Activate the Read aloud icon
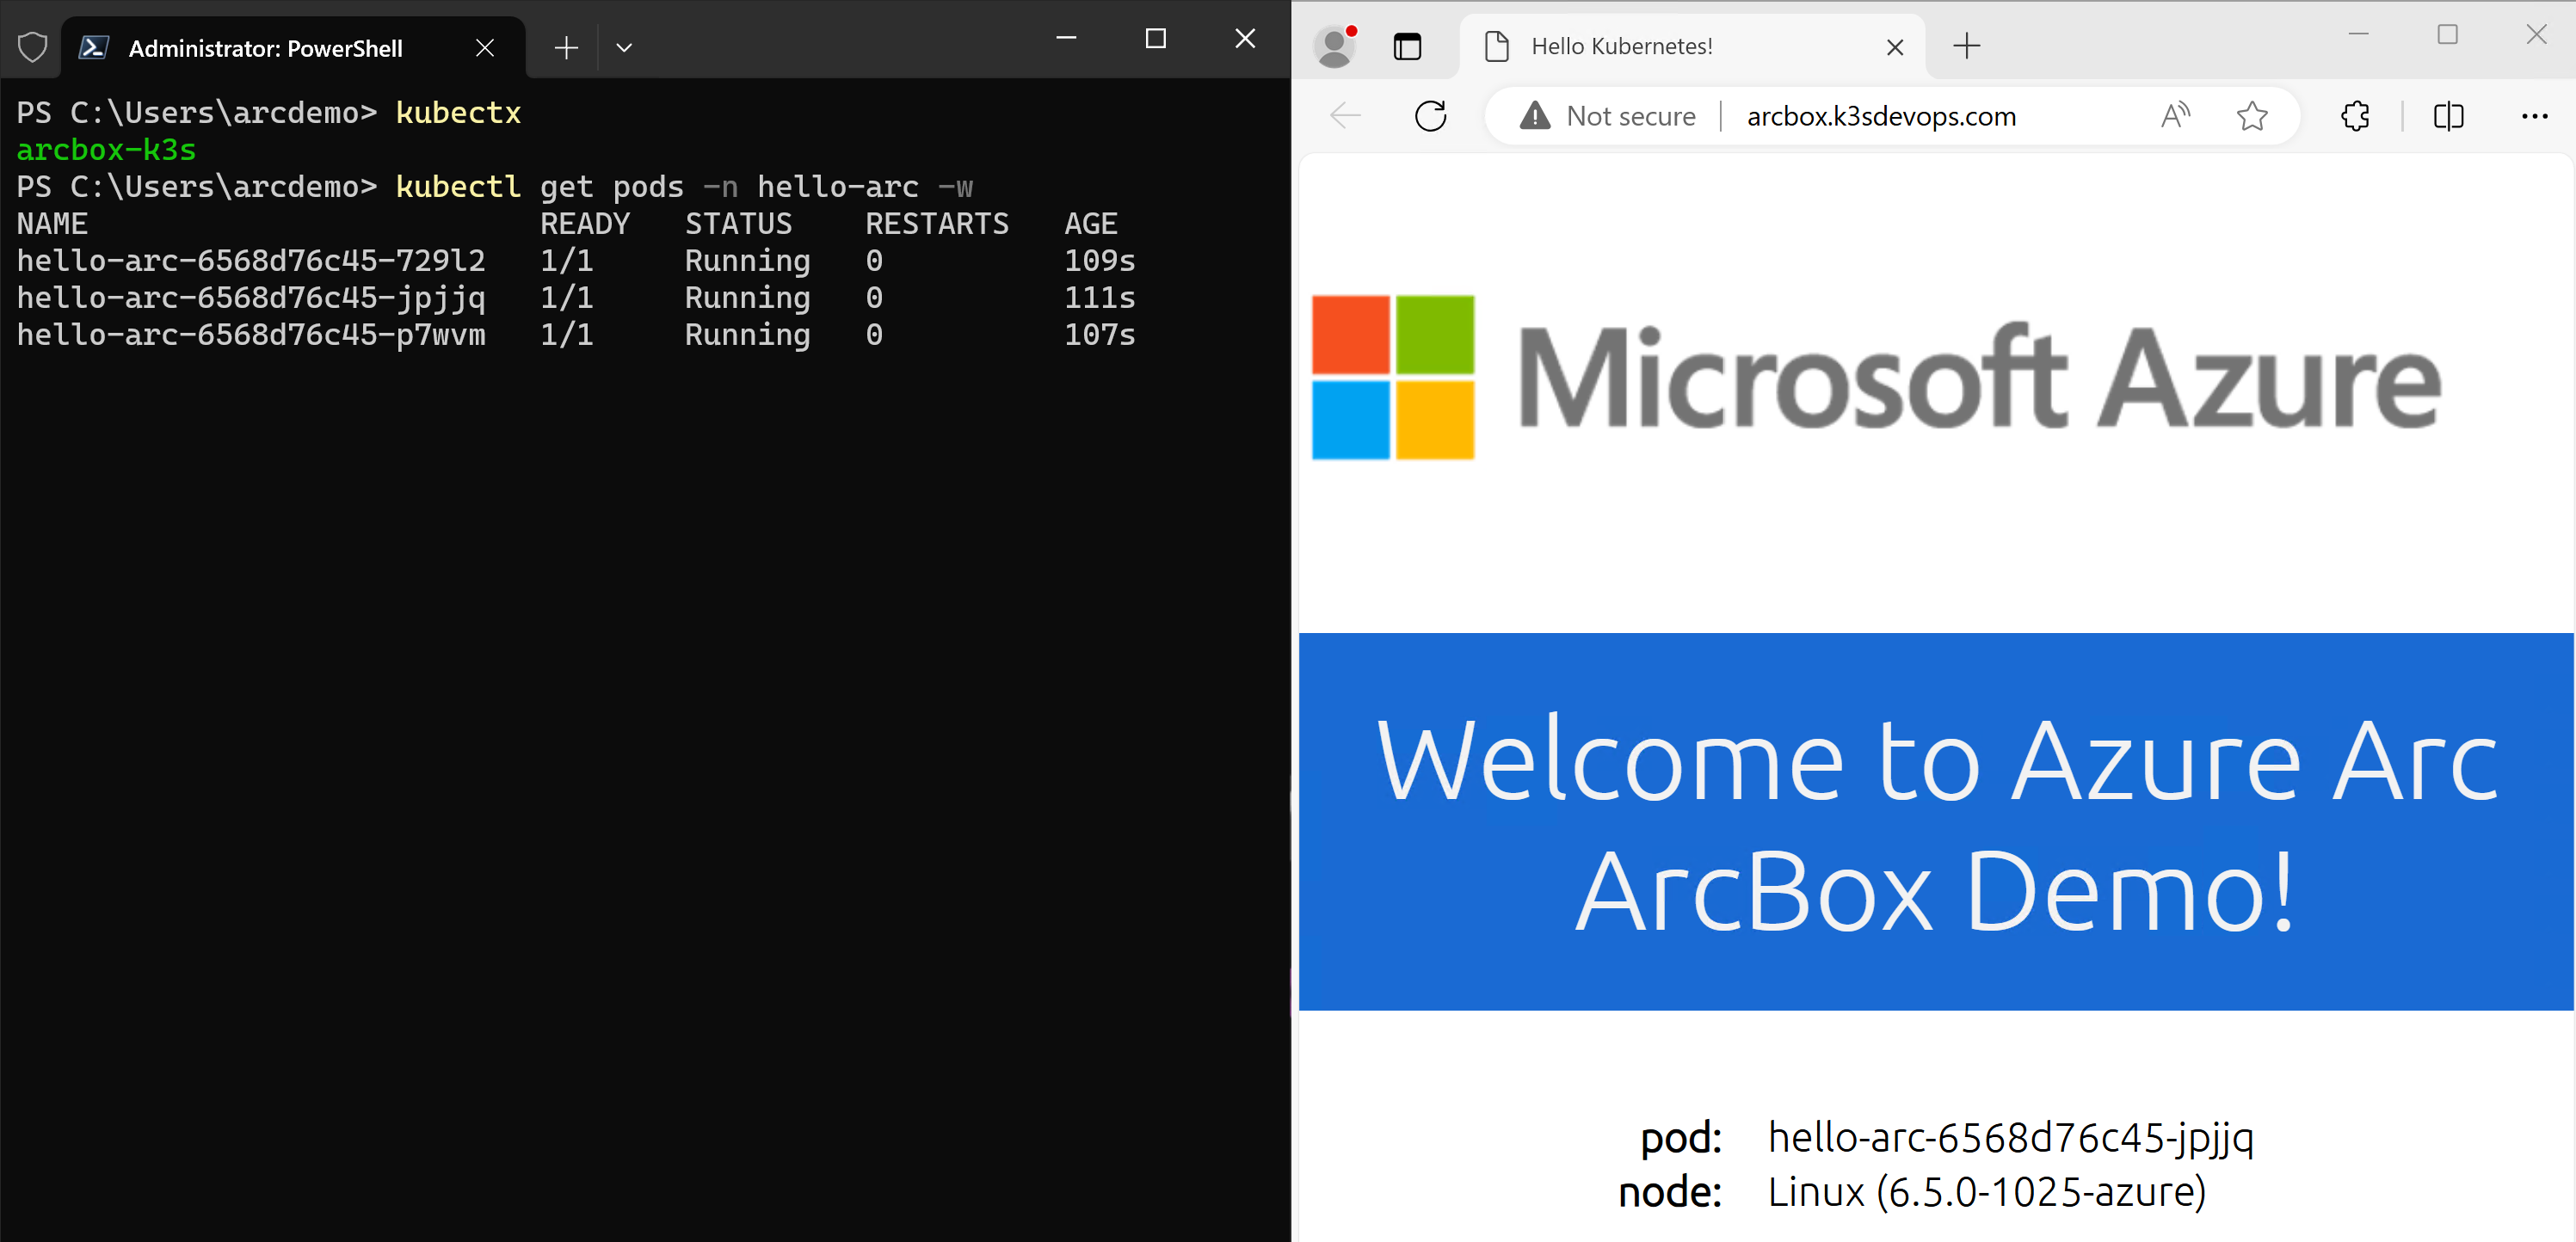Image resolution: width=2576 pixels, height=1242 pixels. click(2175, 116)
